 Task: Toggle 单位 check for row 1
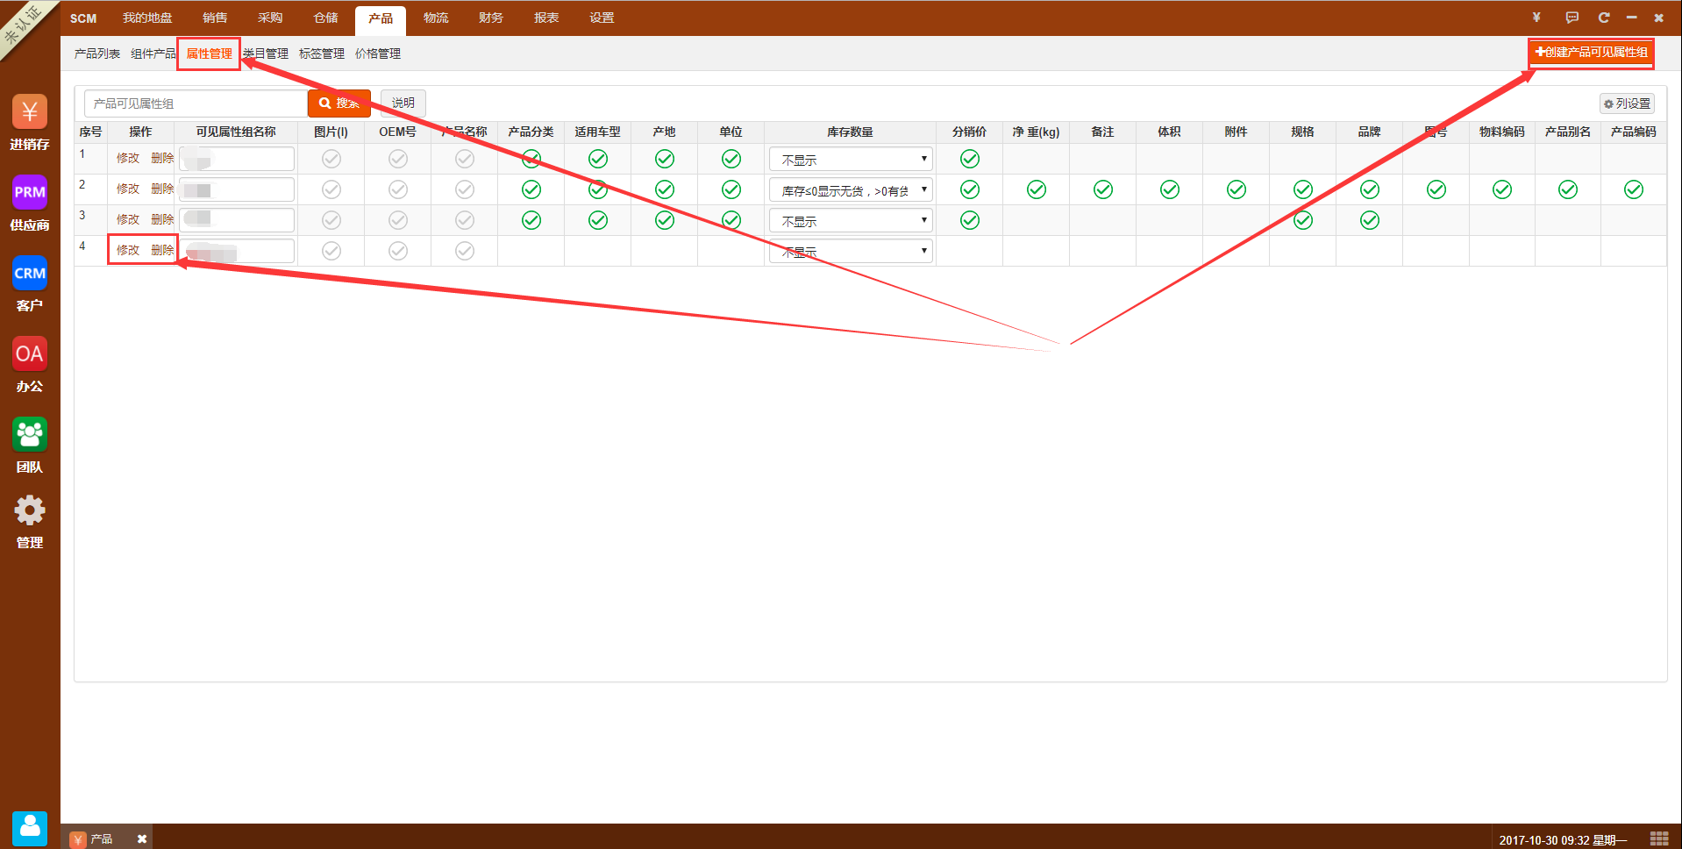(731, 159)
